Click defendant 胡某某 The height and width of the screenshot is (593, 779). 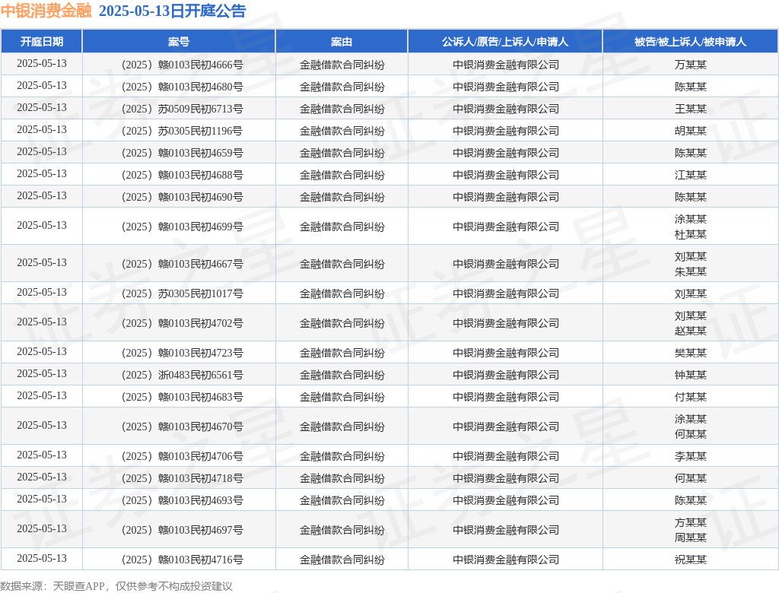(691, 131)
